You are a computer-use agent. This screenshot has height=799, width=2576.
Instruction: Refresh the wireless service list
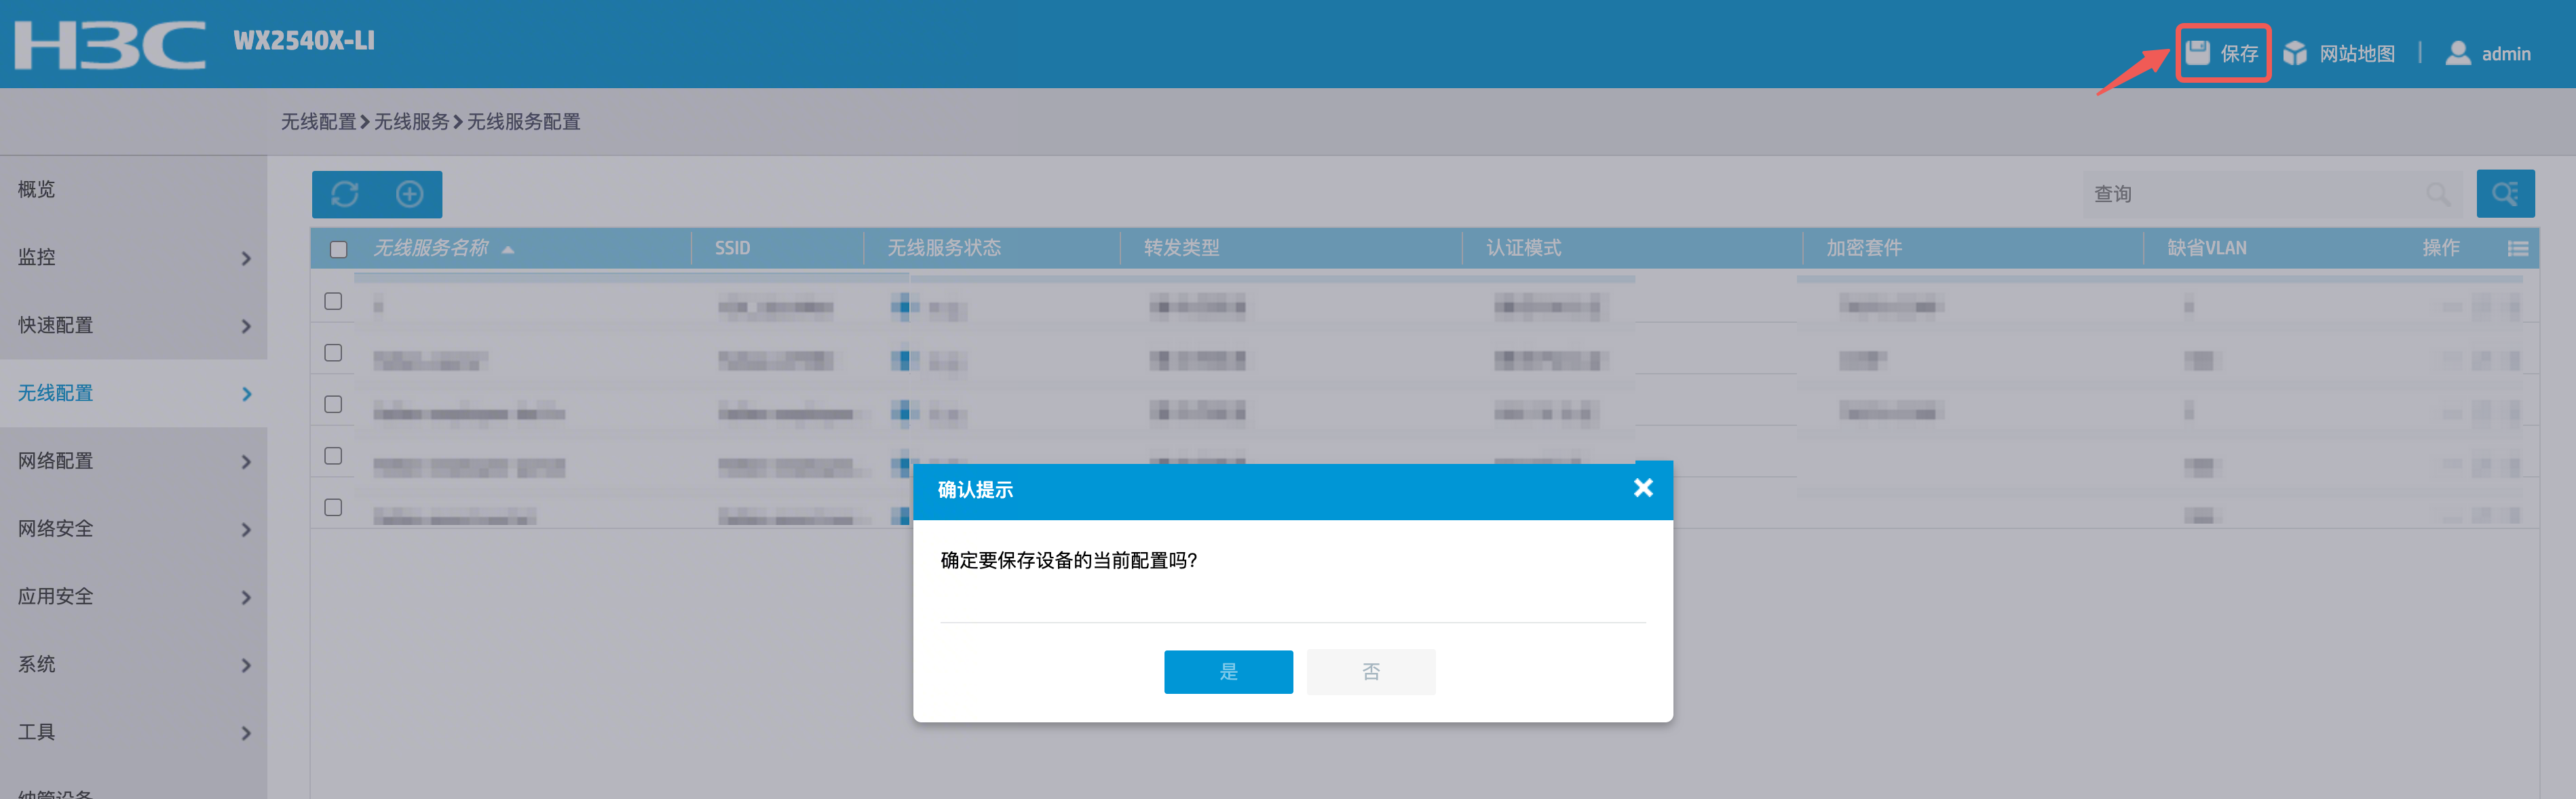click(345, 194)
